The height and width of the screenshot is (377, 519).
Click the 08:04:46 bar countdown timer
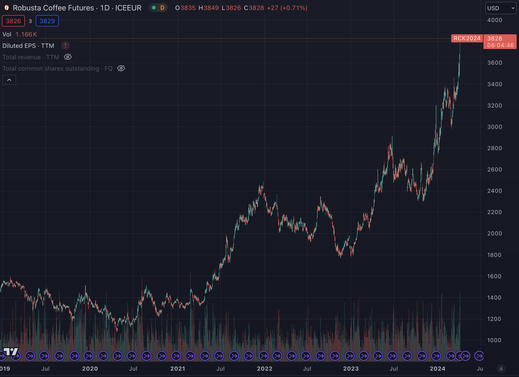click(500, 45)
